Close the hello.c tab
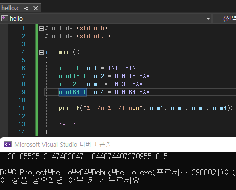Viewport: 236px width, 190px height. (36, 8)
